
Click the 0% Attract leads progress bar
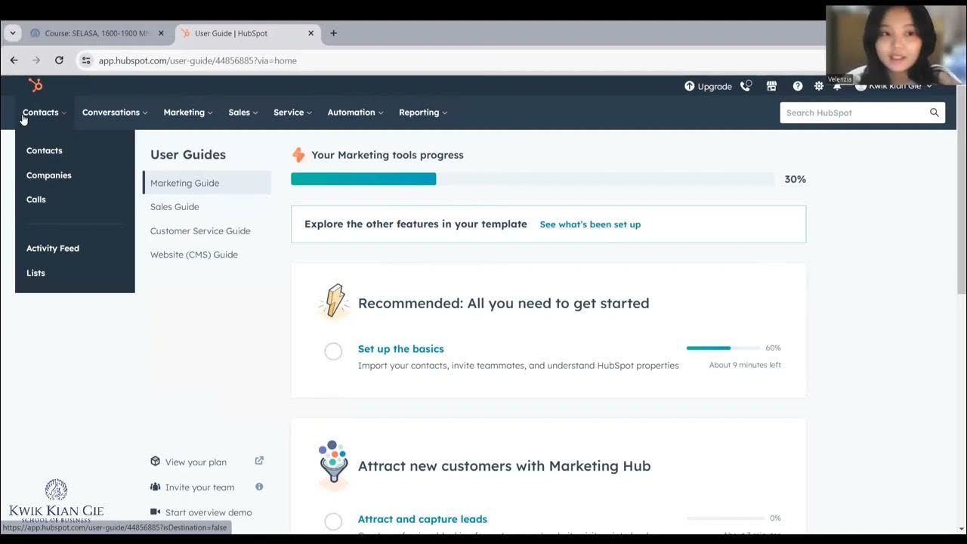tap(725, 518)
